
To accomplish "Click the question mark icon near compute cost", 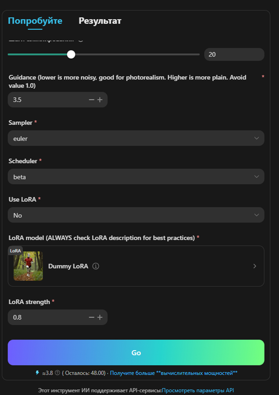I will (57, 373).
